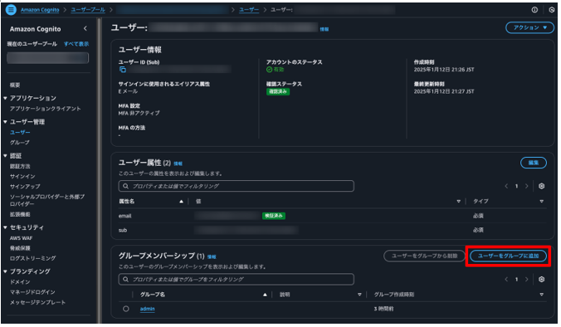Screen dimensions: 561x327
Task: Follow Amazon Cognito breadcrumb link
Action: [40, 10]
